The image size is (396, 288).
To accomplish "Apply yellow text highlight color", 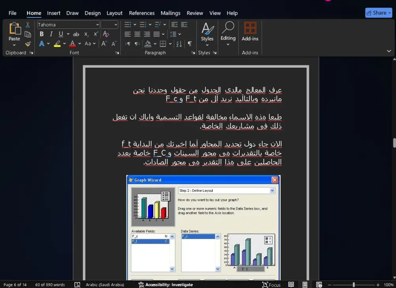I will coord(57,44).
